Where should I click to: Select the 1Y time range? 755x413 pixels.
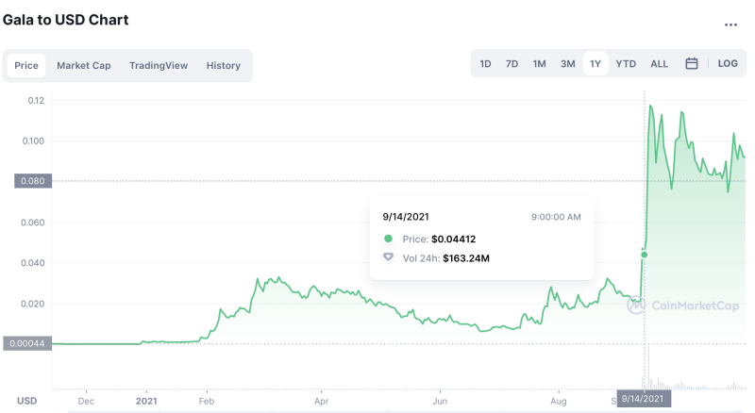pyautogui.click(x=596, y=63)
